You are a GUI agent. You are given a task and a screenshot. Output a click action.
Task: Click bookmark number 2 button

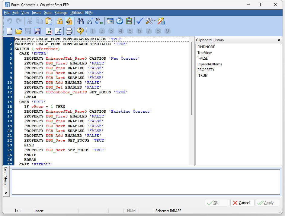pyautogui.click(x=102, y=31)
